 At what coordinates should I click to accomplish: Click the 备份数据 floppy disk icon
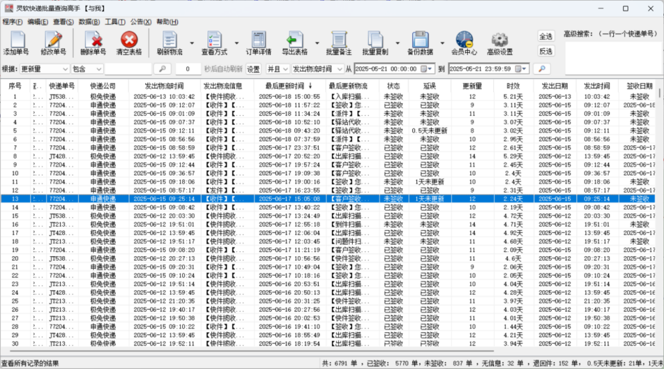(420, 39)
